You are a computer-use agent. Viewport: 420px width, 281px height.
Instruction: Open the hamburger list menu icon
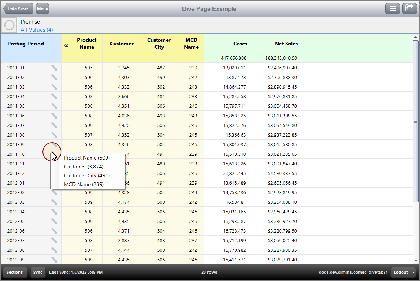pos(392,8)
